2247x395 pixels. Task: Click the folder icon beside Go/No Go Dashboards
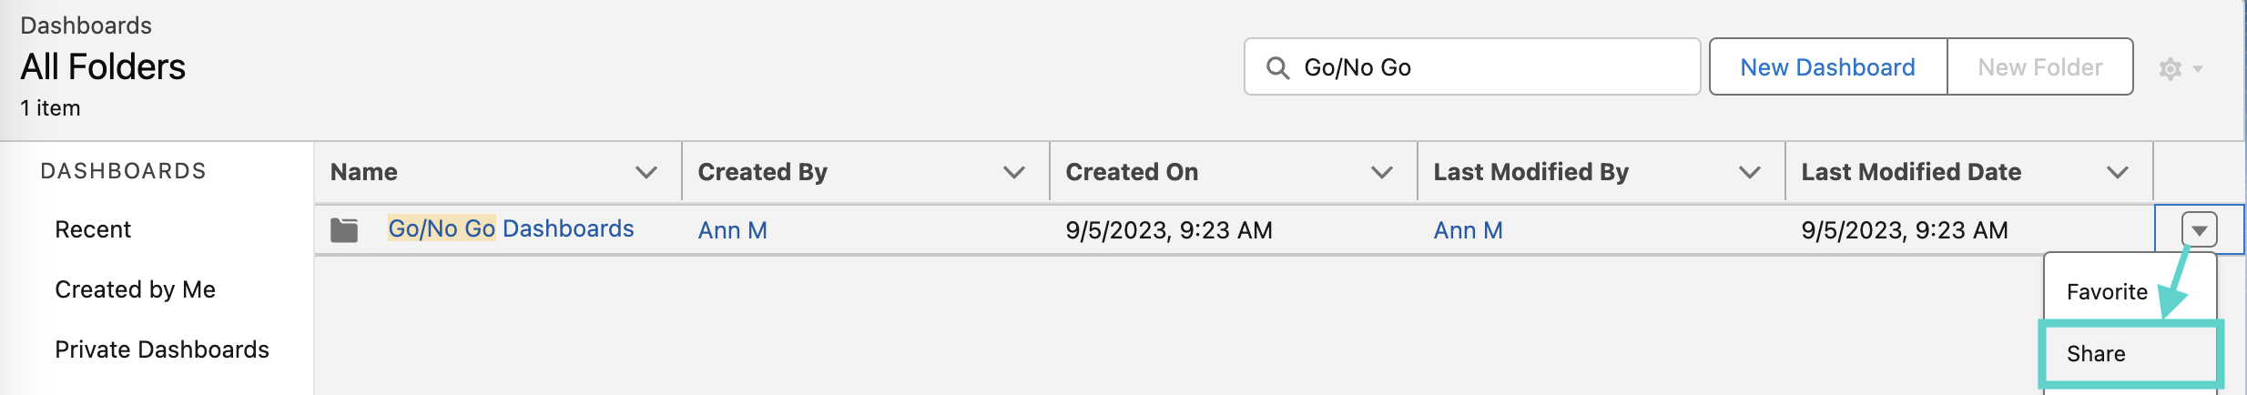tap(344, 230)
